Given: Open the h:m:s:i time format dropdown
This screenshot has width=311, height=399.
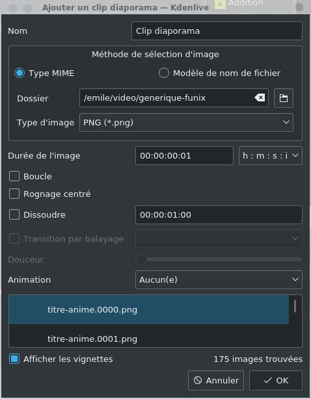Looking at the screenshot, I should [x=271, y=155].
